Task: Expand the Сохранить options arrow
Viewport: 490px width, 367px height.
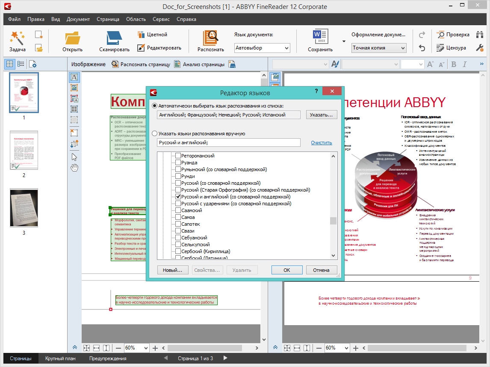Action: tap(344, 41)
